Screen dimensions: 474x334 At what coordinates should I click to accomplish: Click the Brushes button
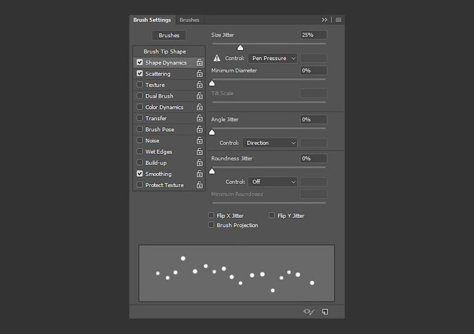pos(169,35)
